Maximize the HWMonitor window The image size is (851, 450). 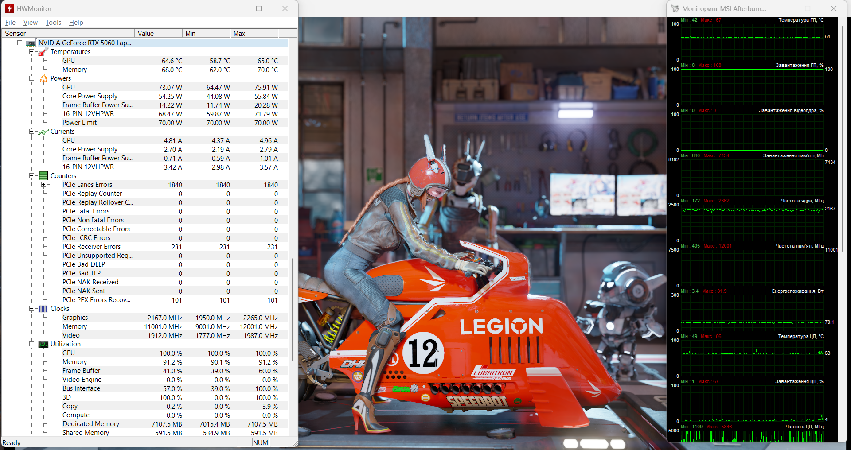tap(259, 8)
